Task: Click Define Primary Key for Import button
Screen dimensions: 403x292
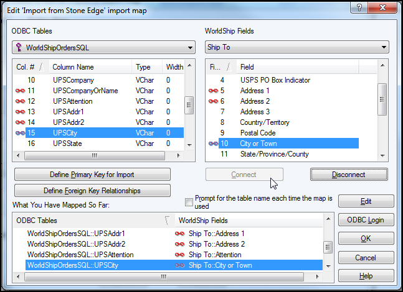Action: (92, 175)
